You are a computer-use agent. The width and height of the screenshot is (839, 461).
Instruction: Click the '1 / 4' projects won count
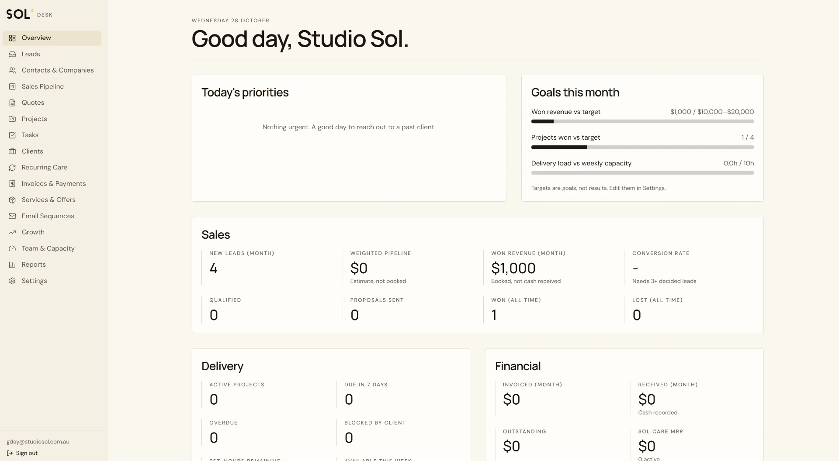[x=748, y=138]
